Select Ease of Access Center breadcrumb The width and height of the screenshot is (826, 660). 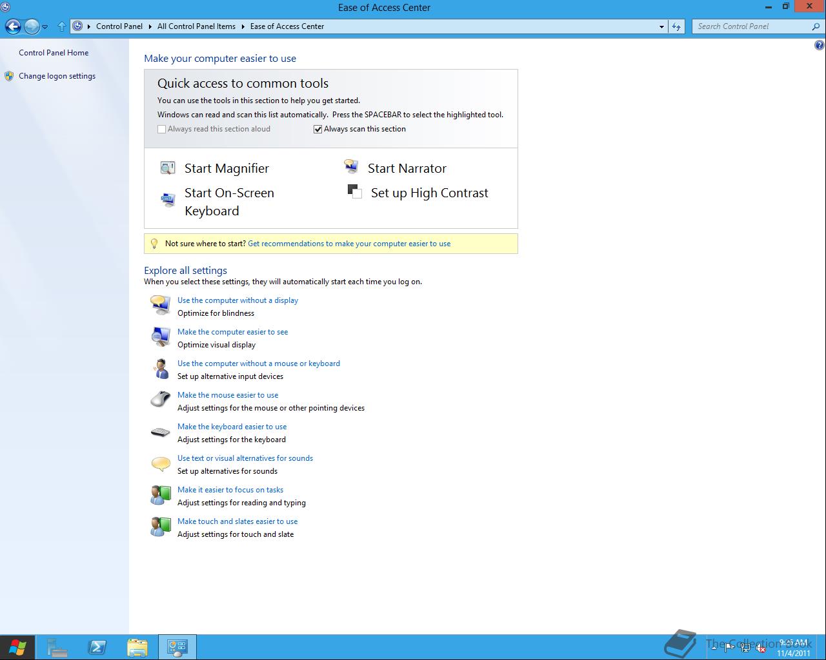pos(287,26)
